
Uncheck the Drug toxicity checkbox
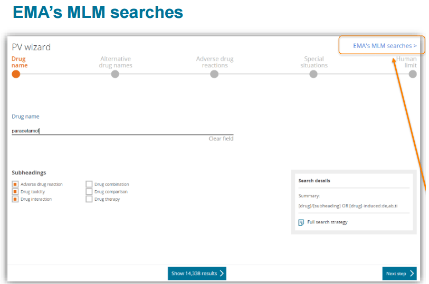[15, 192]
